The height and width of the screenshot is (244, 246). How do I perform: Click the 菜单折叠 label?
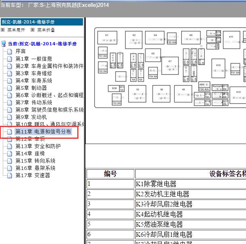[46, 30]
